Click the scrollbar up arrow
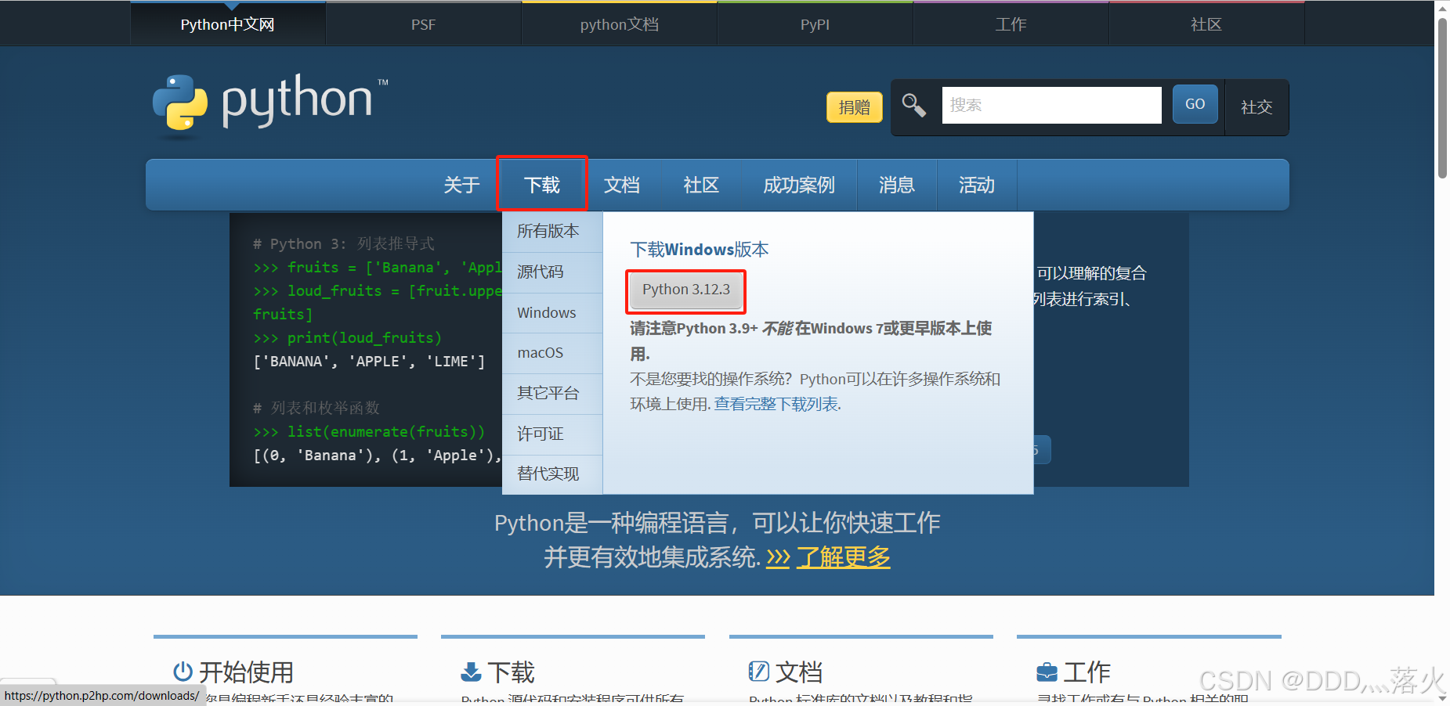This screenshot has height=706, width=1450. coord(1442,7)
